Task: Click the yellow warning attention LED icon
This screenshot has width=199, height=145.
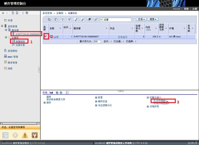Action: (x=25, y=135)
